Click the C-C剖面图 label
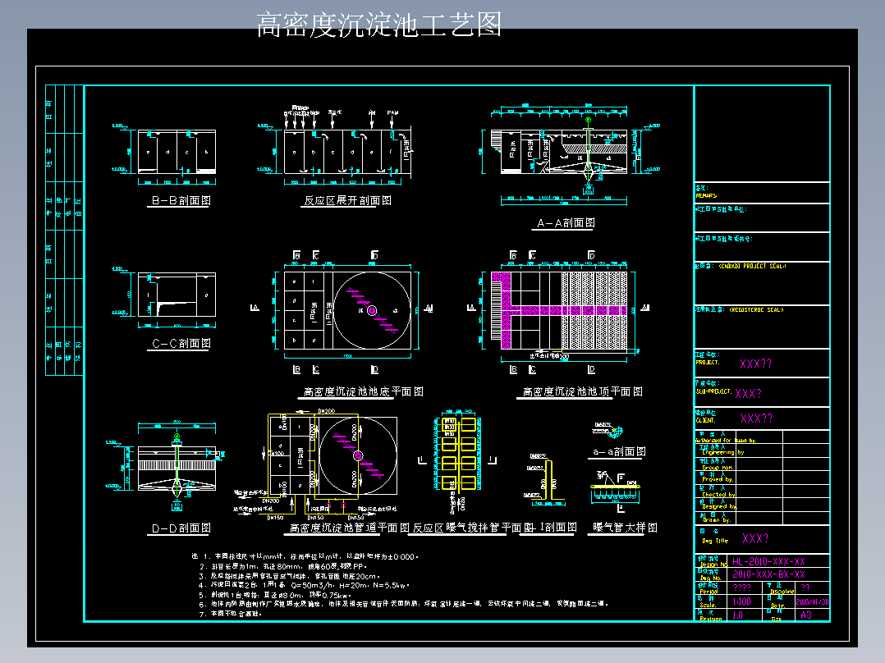 point(181,343)
